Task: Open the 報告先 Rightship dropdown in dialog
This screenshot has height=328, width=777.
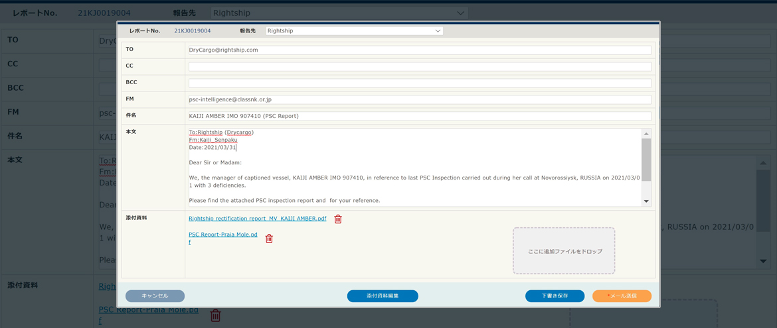Action: (355, 30)
